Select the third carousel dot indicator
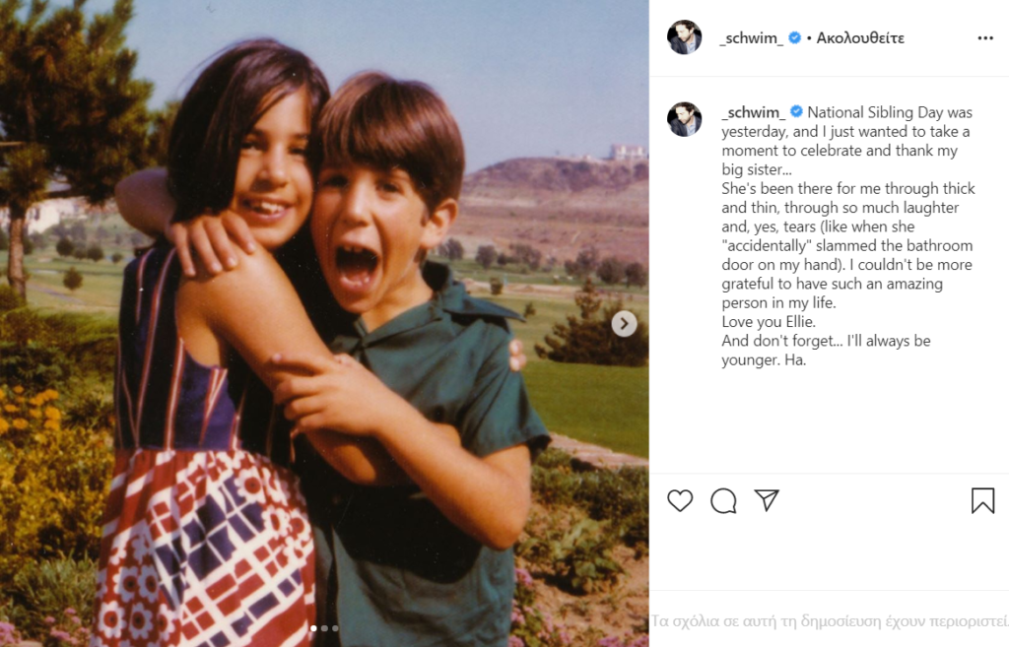The image size is (1009, 647). pyautogui.click(x=335, y=628)
